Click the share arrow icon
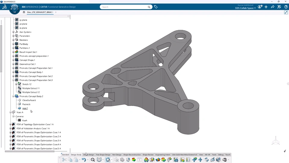Image resolution: width=289 pixels, height=163 pixels. [x=273, y=7]
